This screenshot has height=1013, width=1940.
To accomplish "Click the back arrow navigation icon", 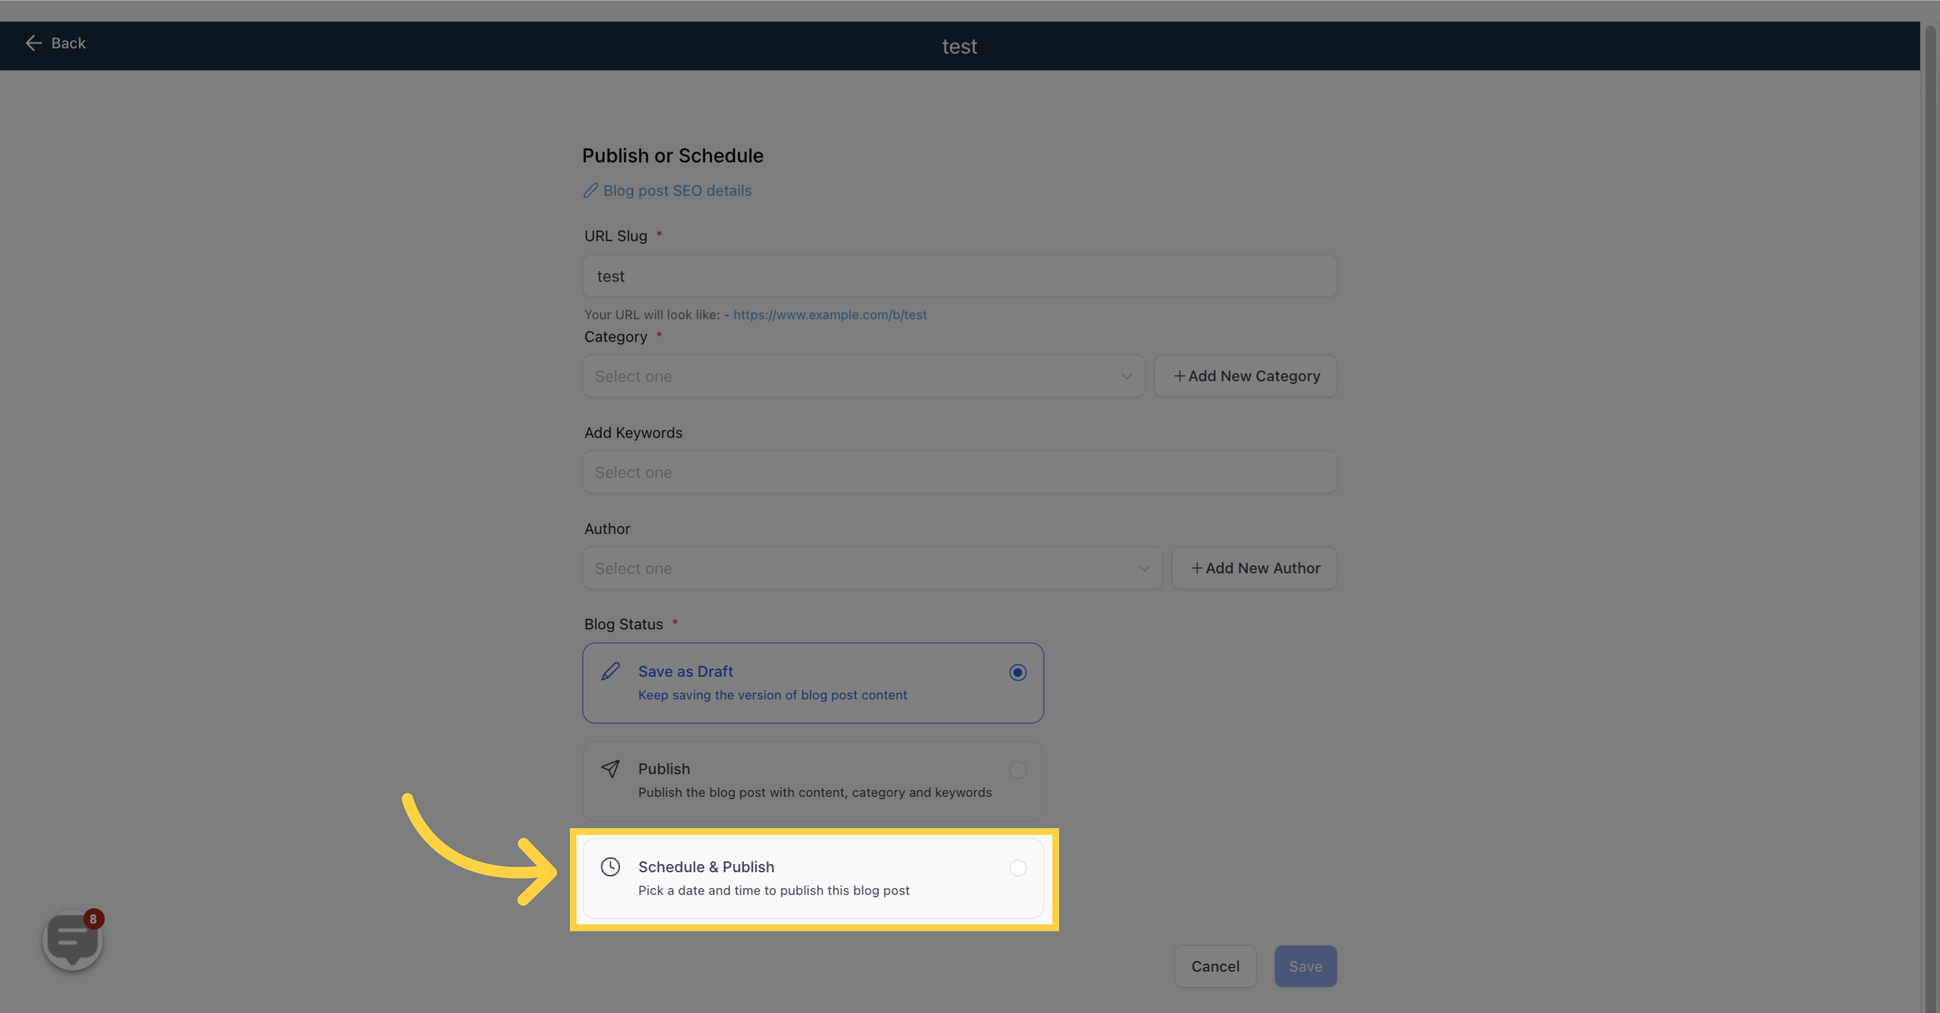I will pyautogui.click(x=31, y=43).
